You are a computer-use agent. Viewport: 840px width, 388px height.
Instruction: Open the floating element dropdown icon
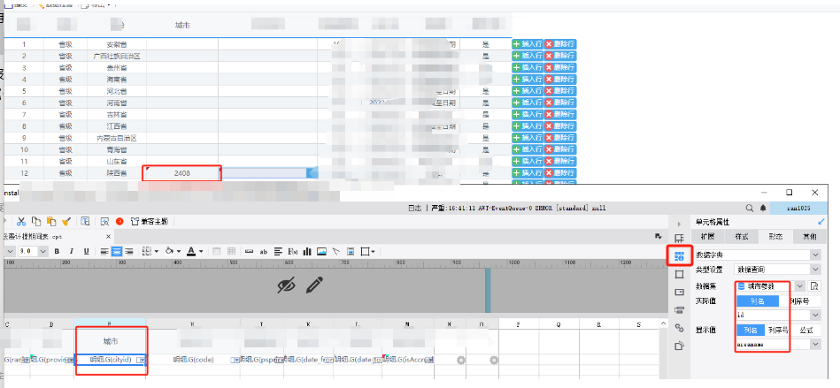click(367, 251)
